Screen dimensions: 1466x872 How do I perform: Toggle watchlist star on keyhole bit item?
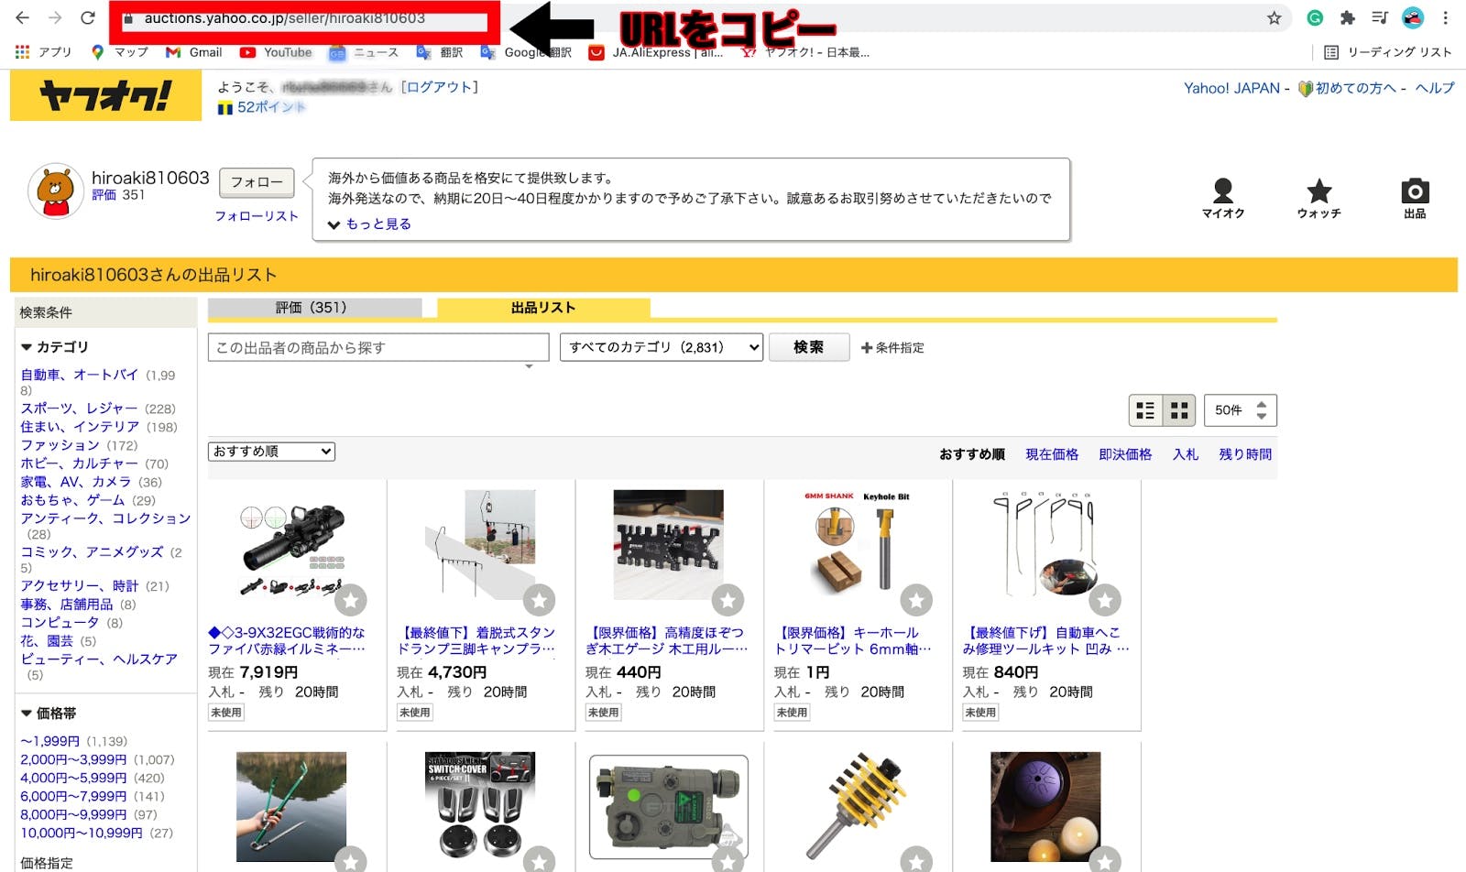(x=916, y=600)
